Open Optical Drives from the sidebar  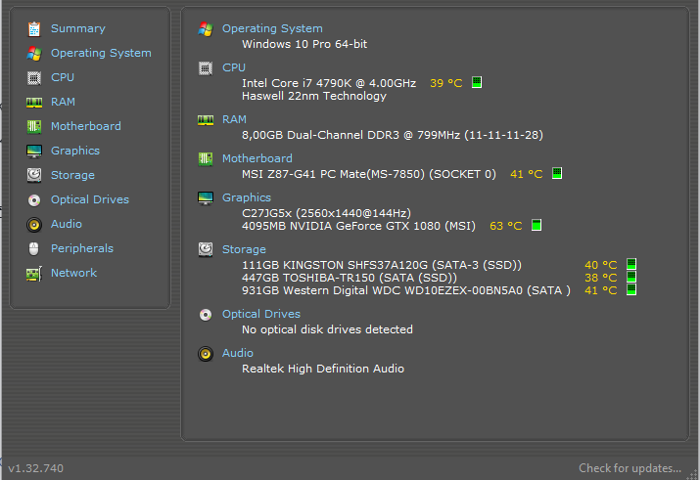tap(90, 199)
